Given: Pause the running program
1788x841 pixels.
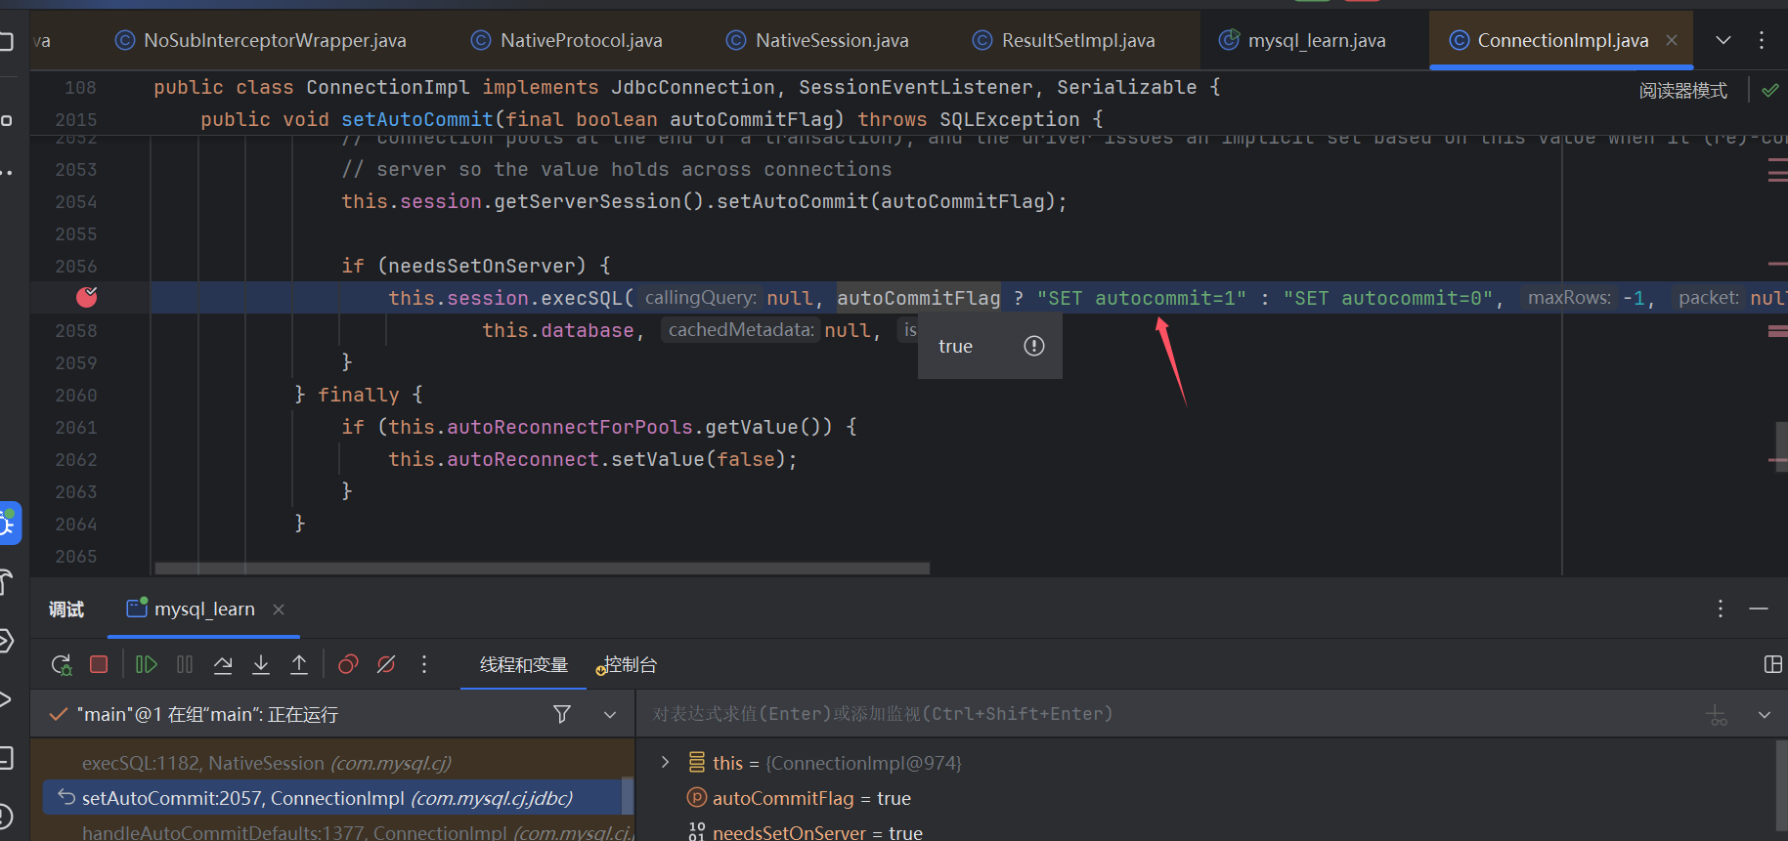Looking at the screenshot, I should [x=185, y=665].
